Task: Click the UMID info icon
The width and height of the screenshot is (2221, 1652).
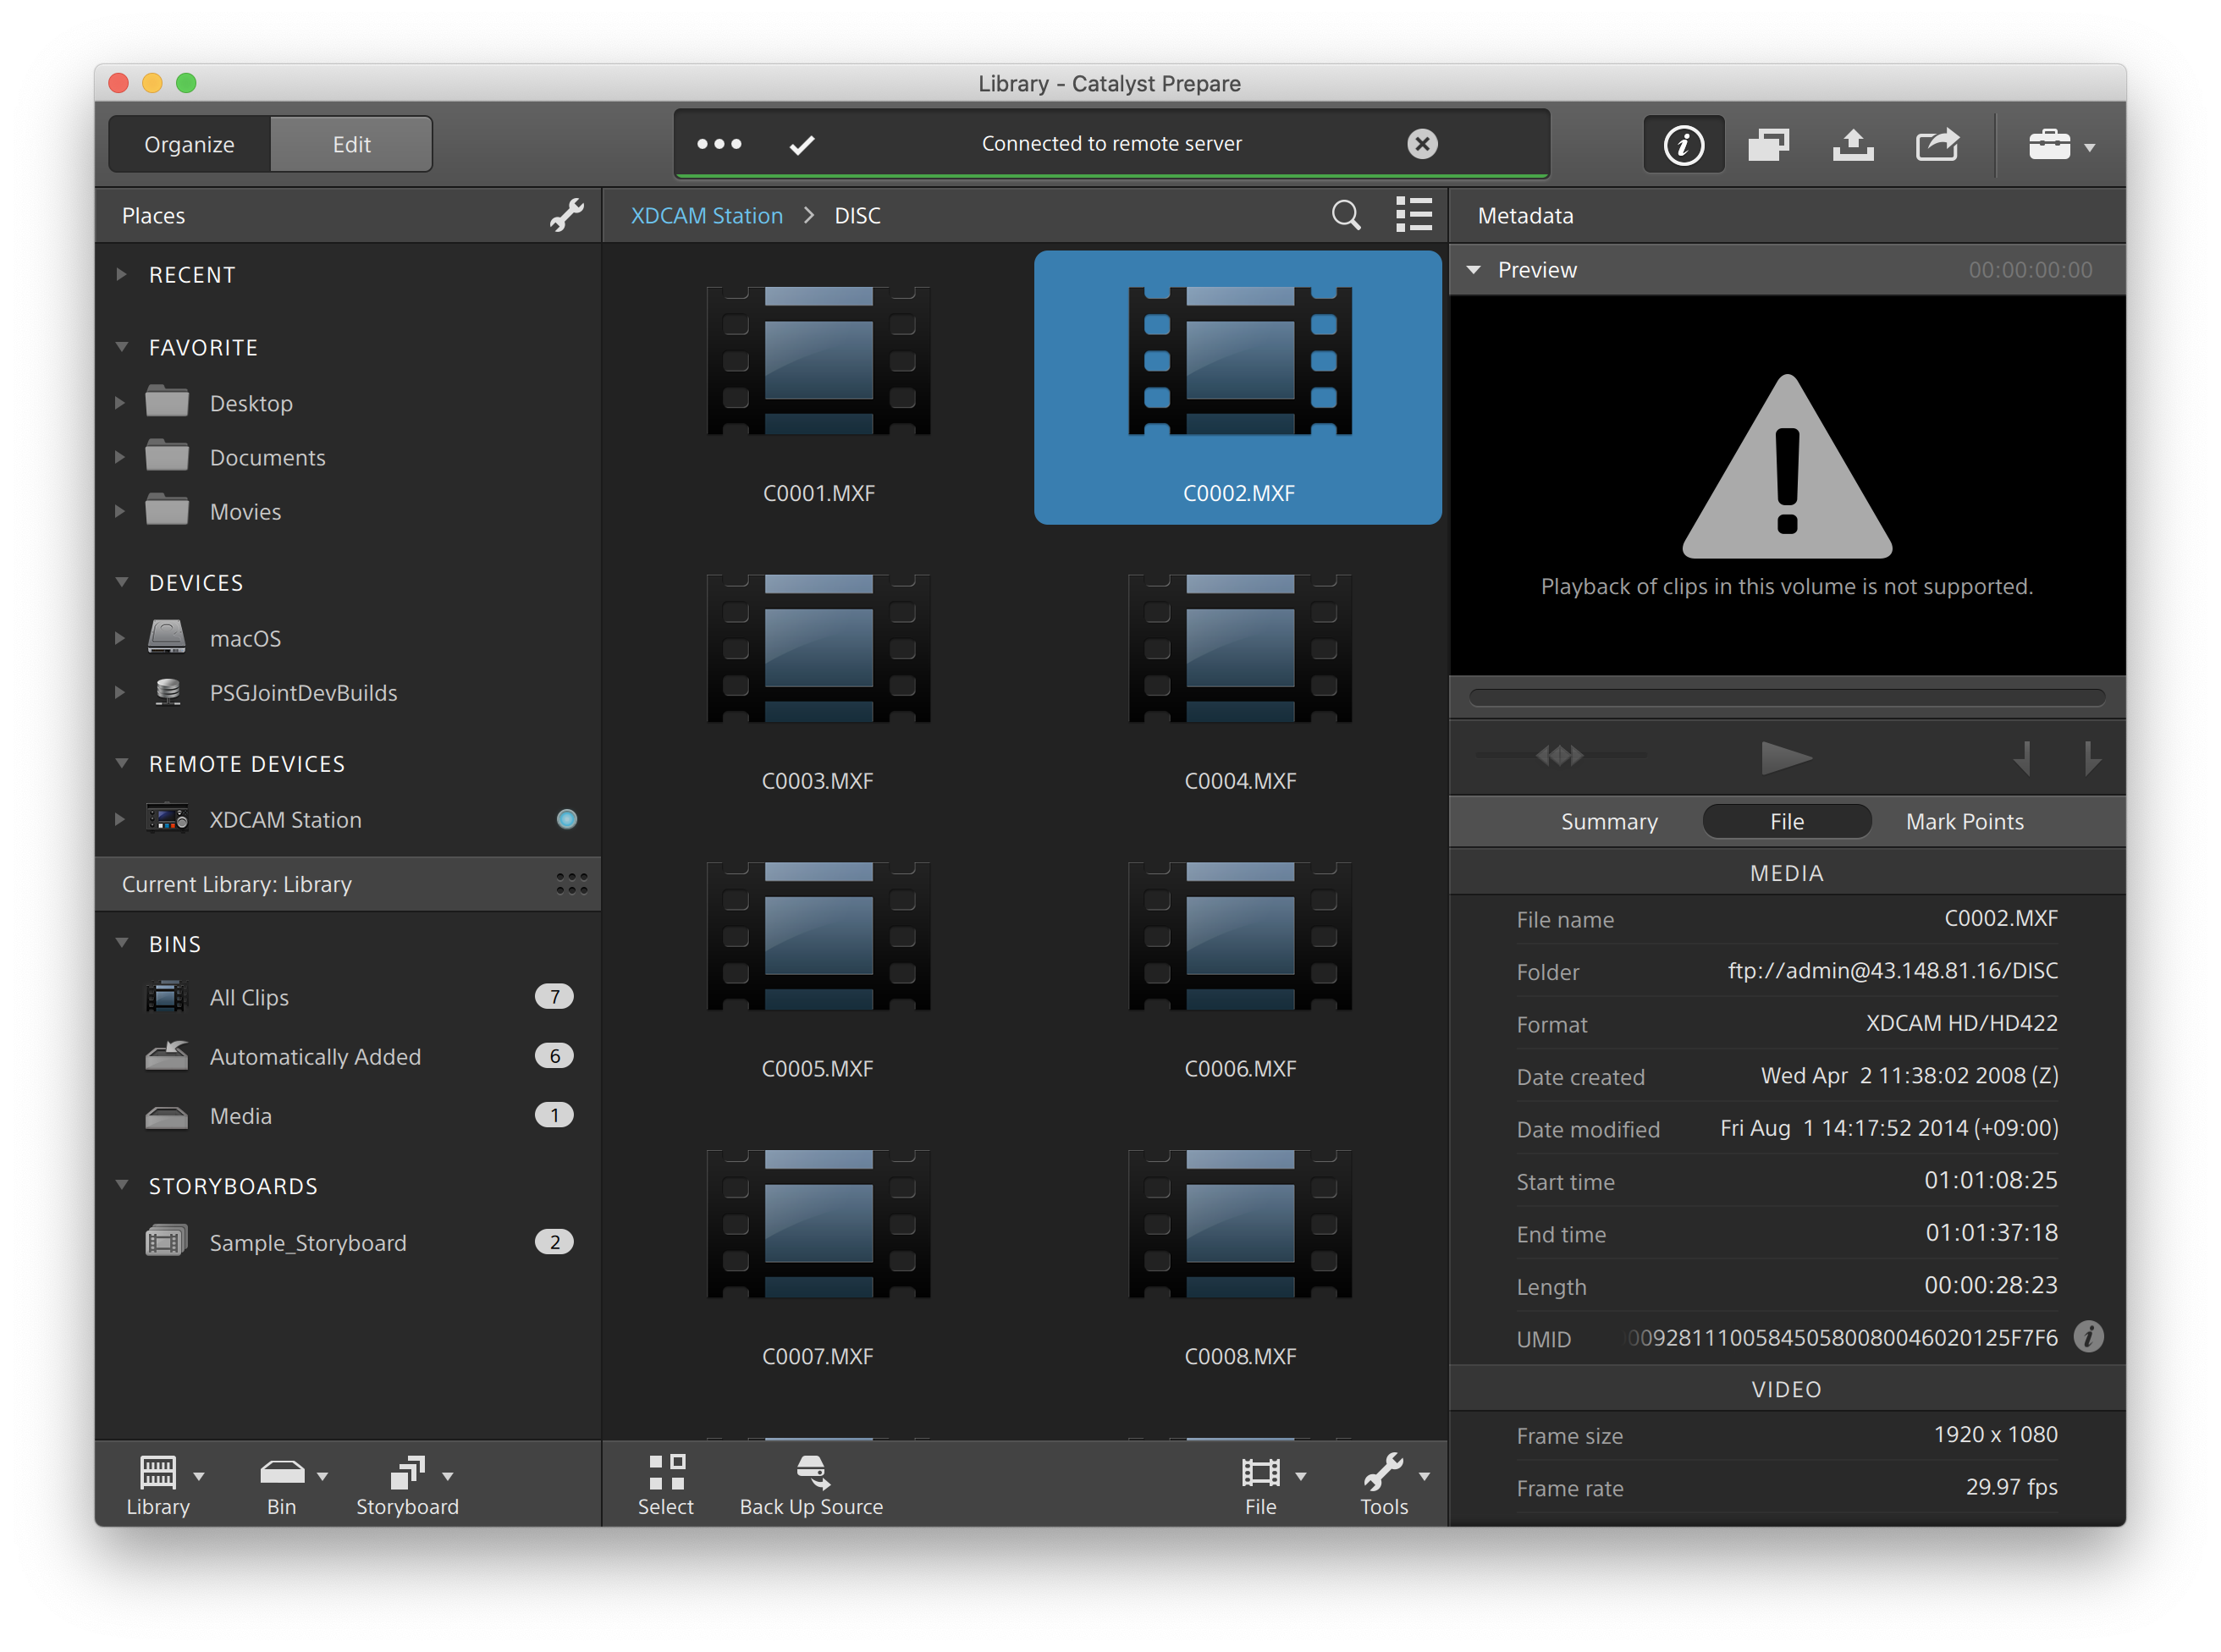Action: 2088,1337
